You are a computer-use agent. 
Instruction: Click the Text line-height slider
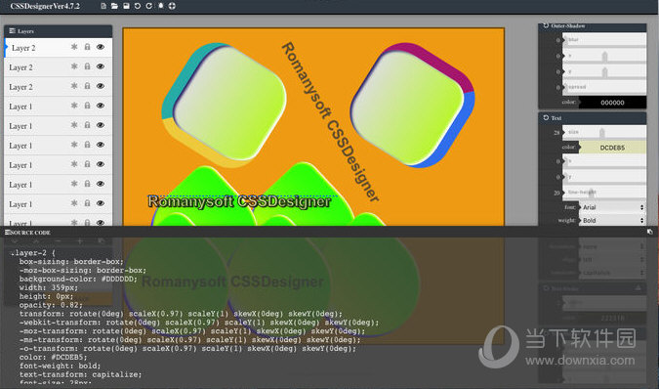604,193
